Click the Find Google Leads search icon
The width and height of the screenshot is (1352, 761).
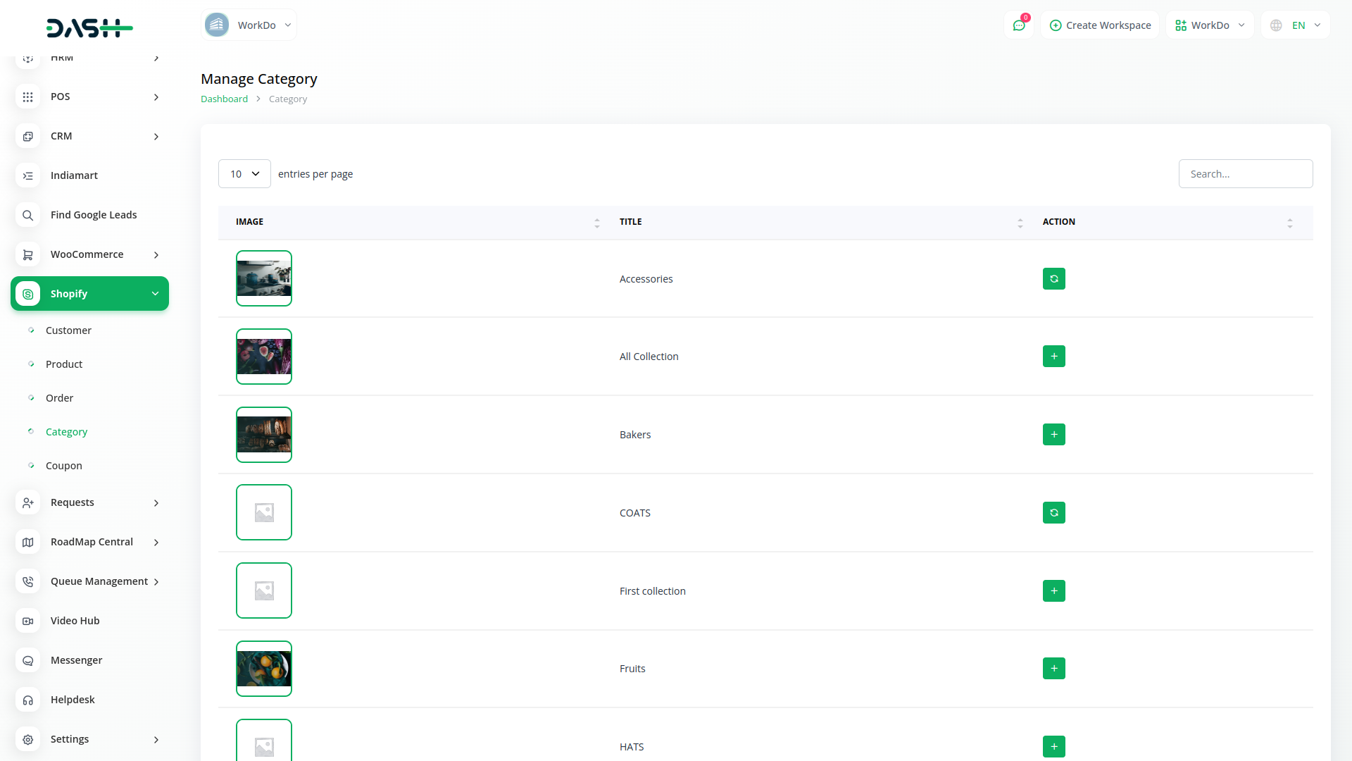pyautogui.click(x=27, y=215)
